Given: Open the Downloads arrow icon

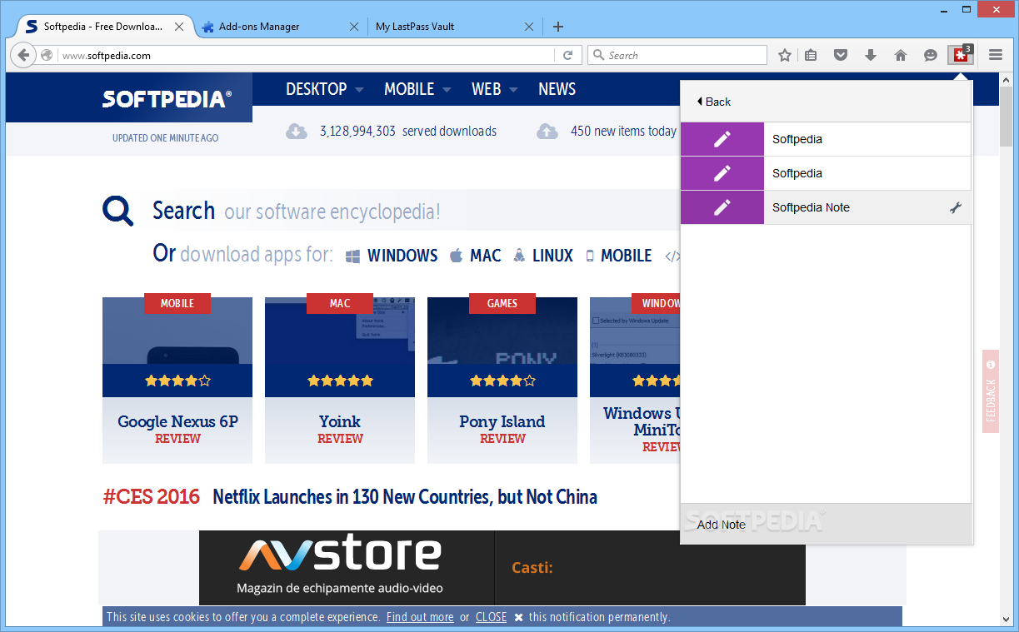Looking at the screenshot, I should (x=871, y=55).
